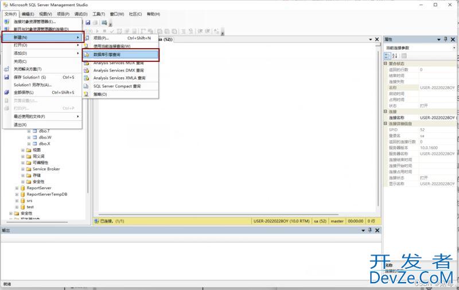The image size is (459, 290).
Task: Choose Solution1 另存为(A)... in File menu
Action: 42,85
